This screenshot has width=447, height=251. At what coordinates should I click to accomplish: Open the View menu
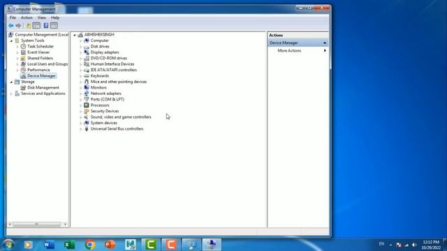pos(42,17)
